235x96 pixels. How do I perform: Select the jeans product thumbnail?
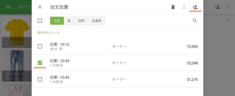click(x=17, y=66)
